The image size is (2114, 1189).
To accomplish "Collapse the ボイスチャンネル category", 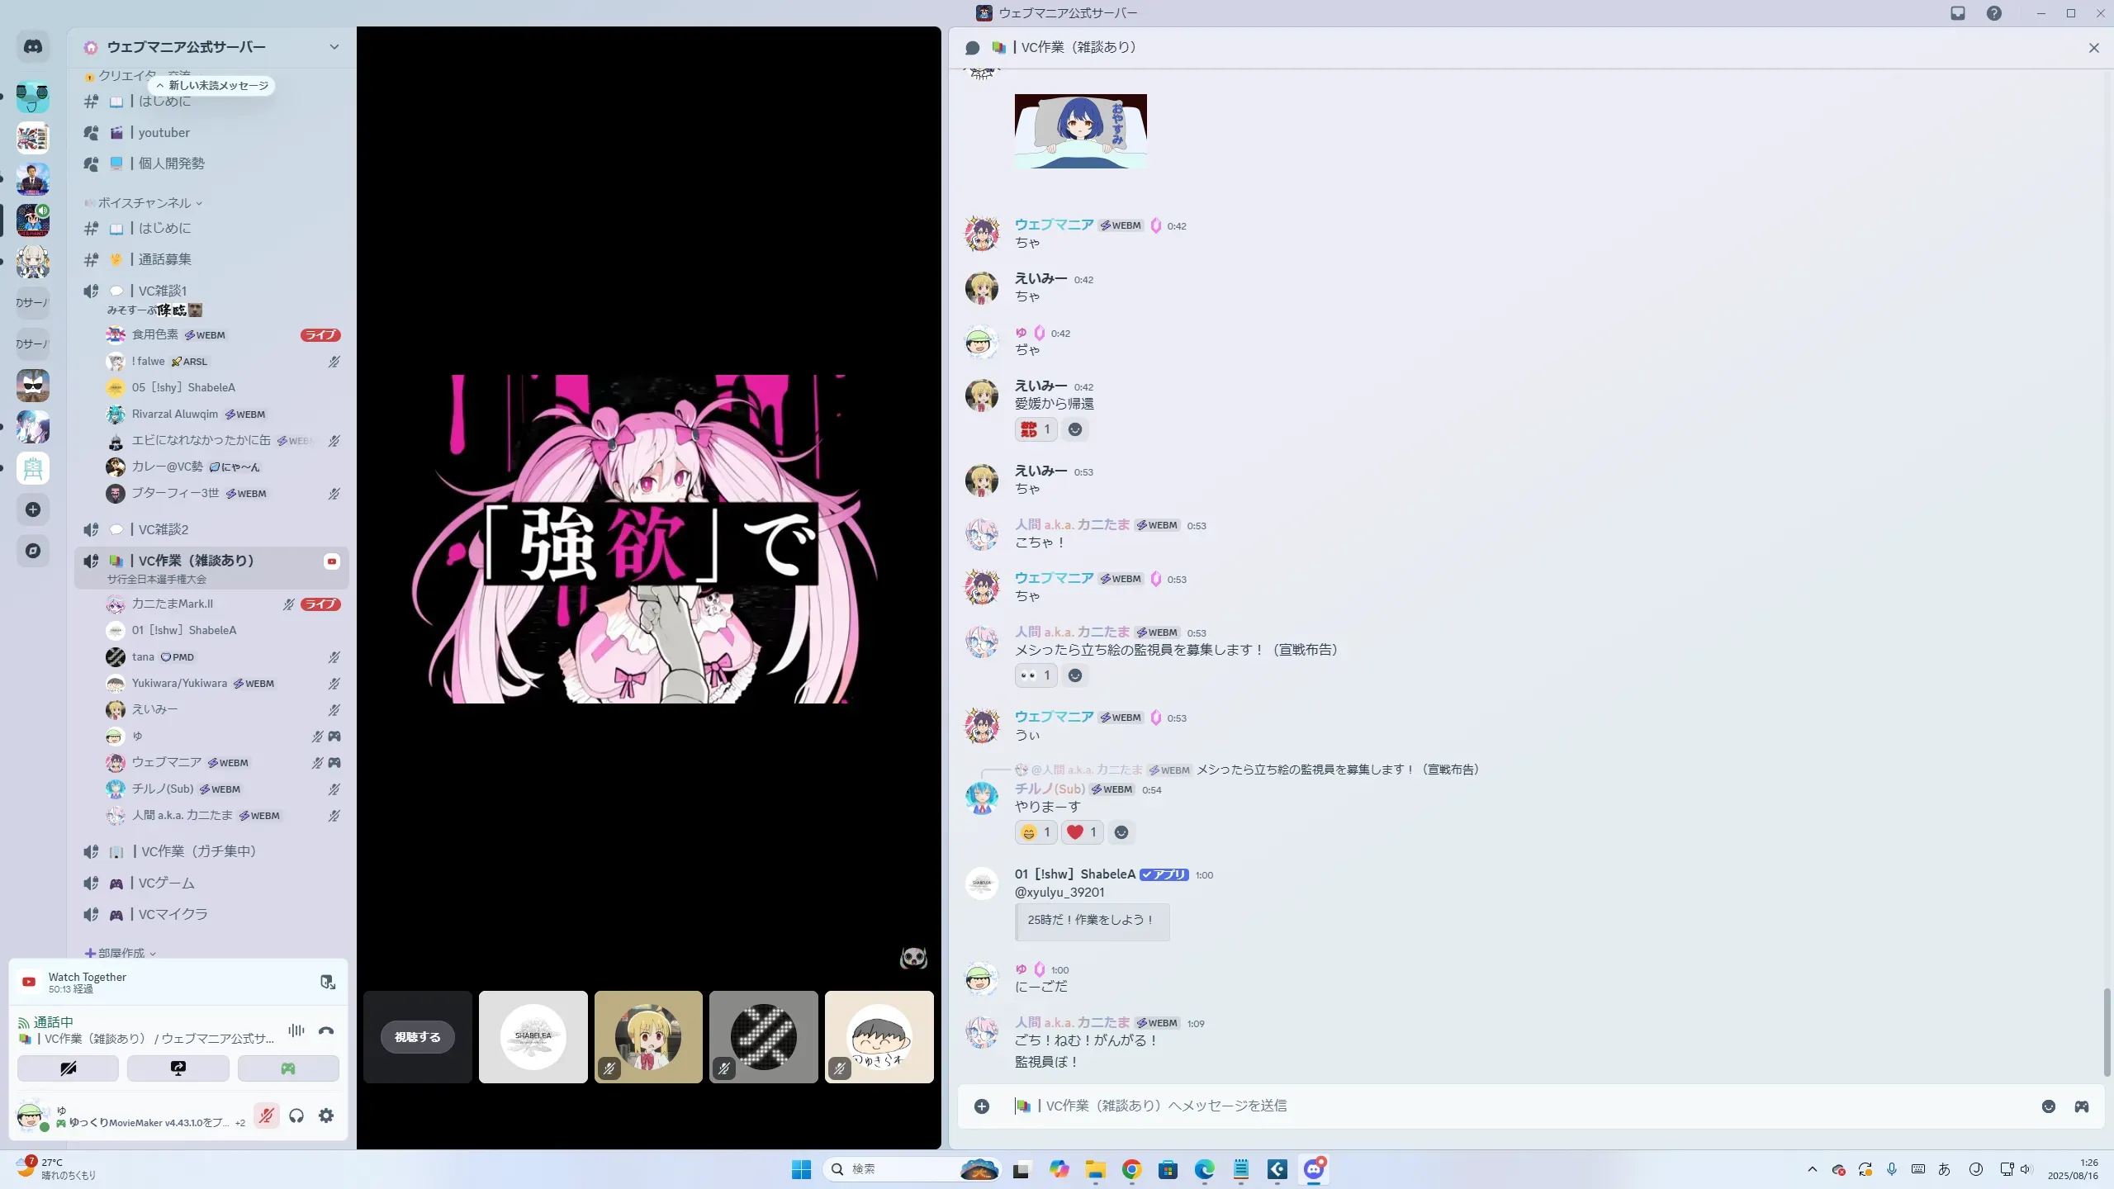I will click(145, 203).
